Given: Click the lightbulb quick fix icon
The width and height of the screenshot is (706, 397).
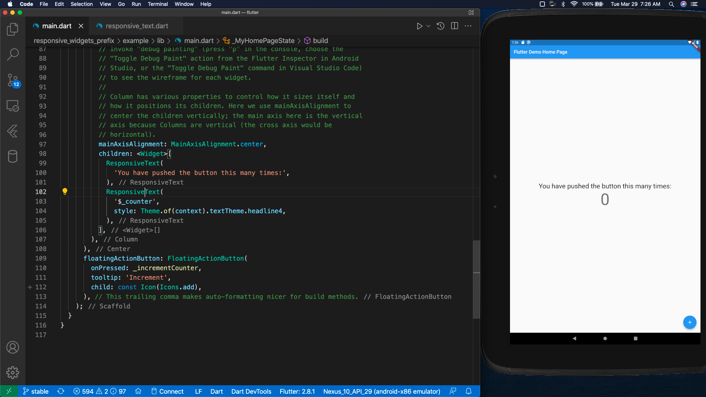Looking at the screenshot, I should [x=65, y=192].
